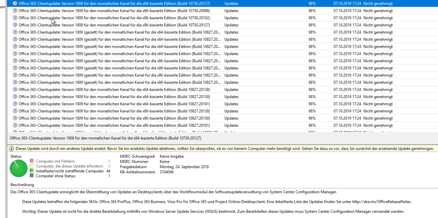The image size is (438, 218).
Task: Click icon of Version 1809 x86 Build 10827.20181
Action: (15, 125)
